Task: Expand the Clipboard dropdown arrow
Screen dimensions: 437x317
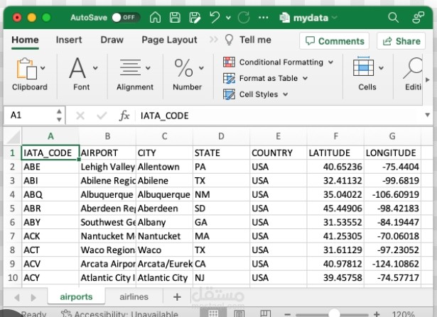Action: point(43,68)
